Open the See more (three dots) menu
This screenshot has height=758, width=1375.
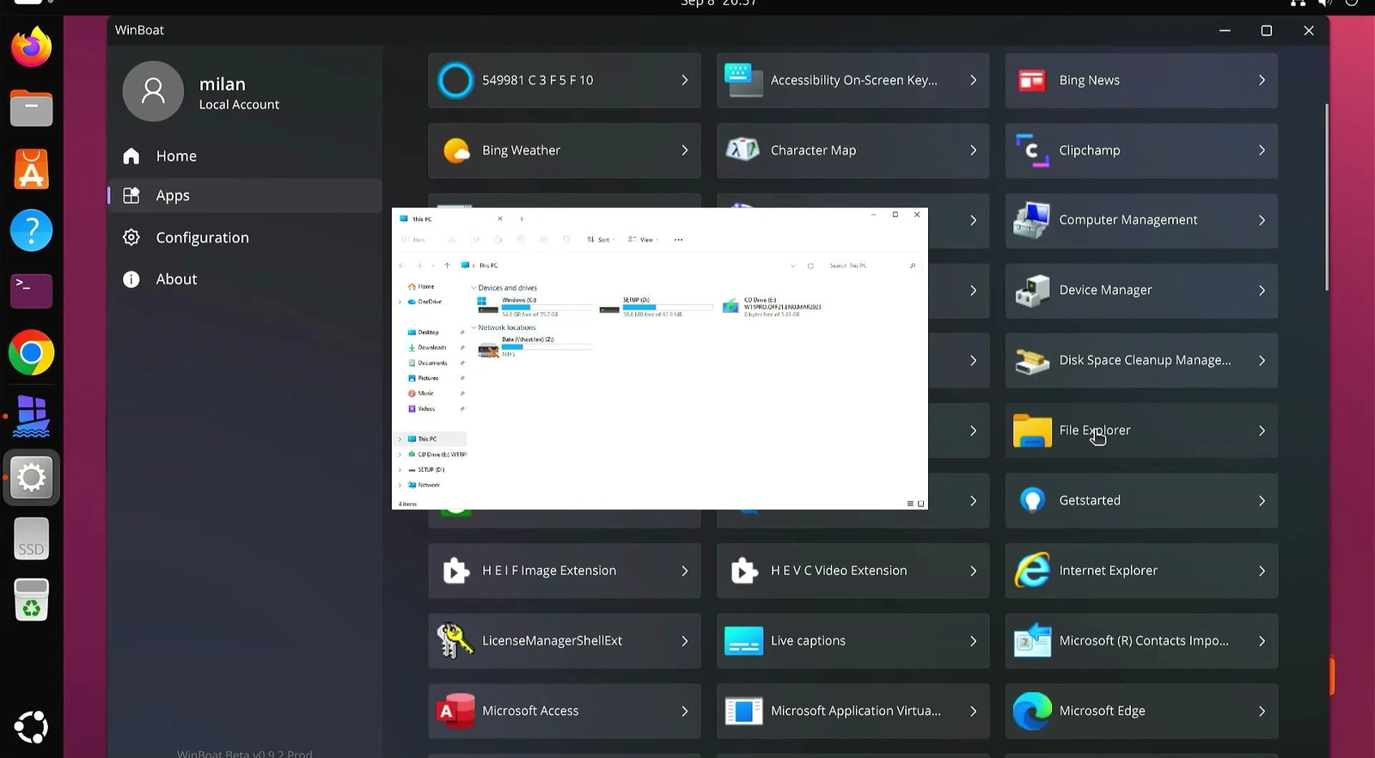coord(679,240)
